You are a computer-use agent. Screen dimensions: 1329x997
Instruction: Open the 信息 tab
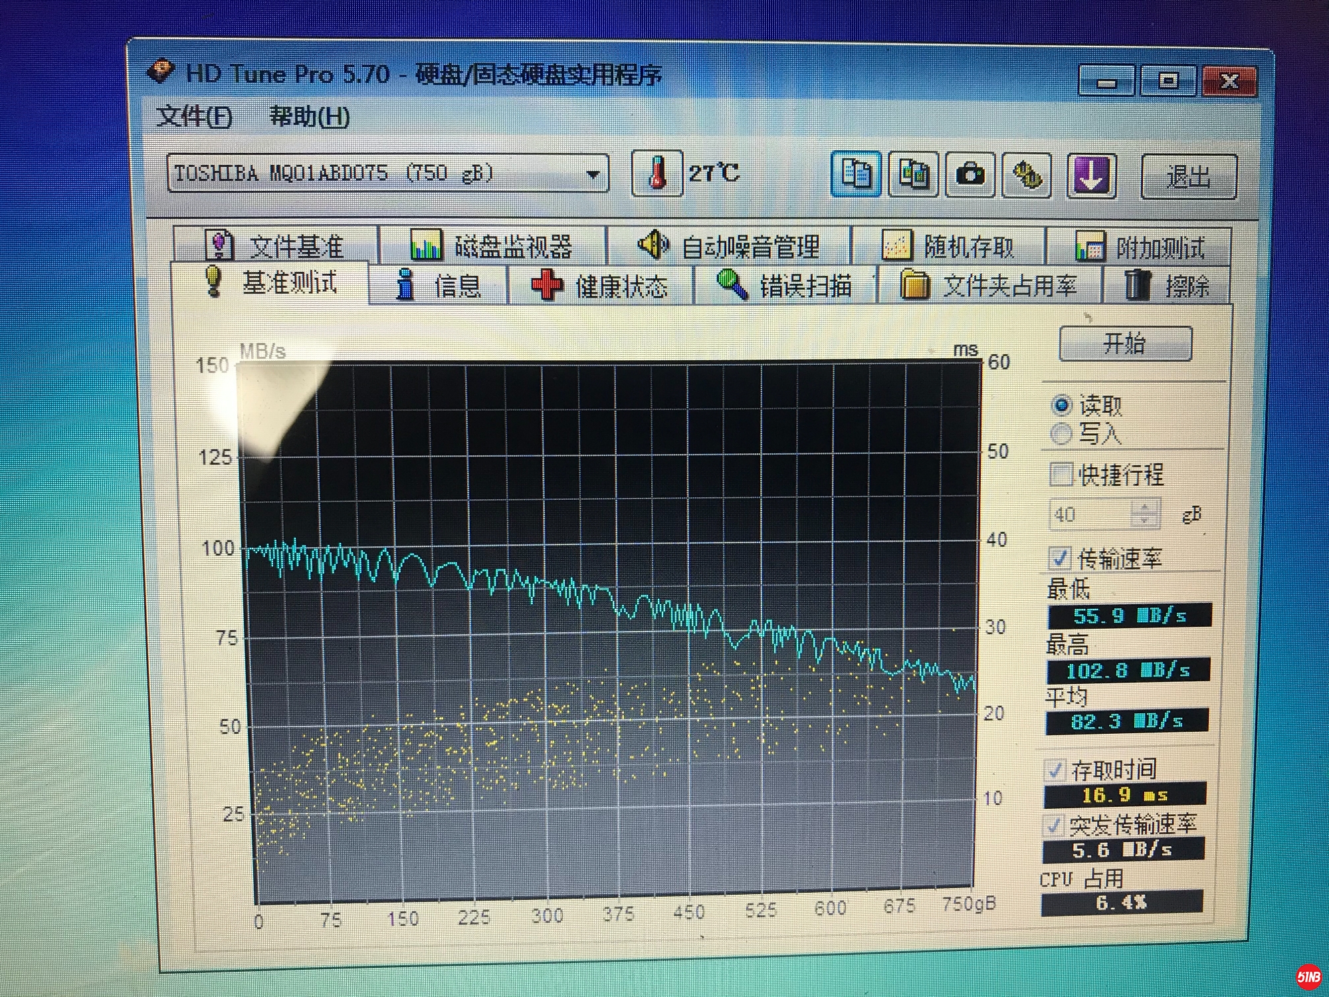437,286
